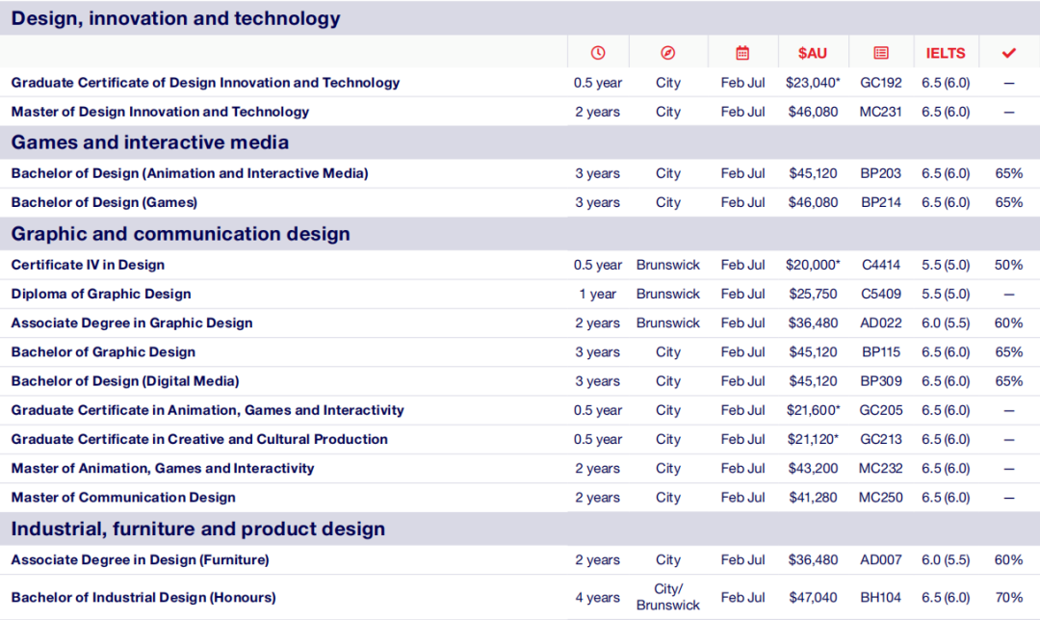
Task: Click Master of Animation, Games and Interactivity
Action: (163, 468)
